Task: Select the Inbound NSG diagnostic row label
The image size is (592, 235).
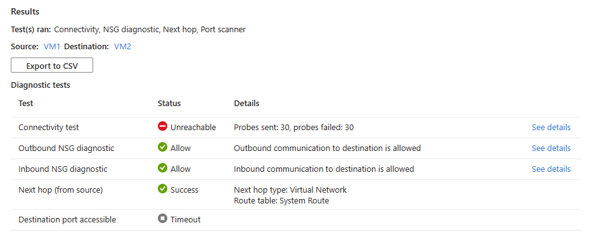Action: click(x=63, y=169)
